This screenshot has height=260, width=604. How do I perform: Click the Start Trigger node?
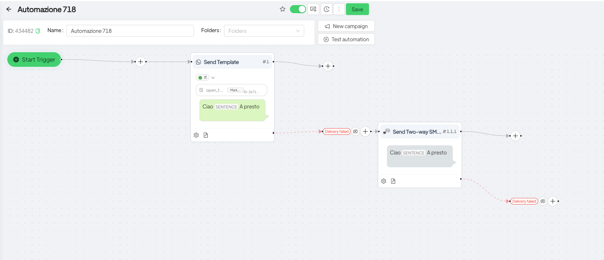(34, 60)
